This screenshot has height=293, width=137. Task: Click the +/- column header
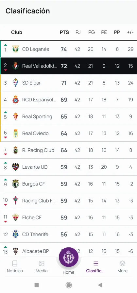[130, 32]
